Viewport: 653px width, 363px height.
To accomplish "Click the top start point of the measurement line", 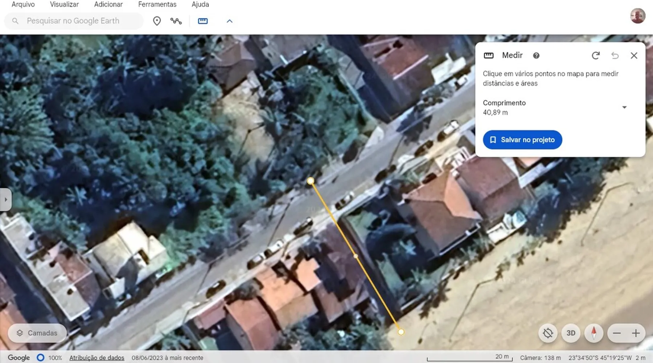I will [x=311, y=181].
